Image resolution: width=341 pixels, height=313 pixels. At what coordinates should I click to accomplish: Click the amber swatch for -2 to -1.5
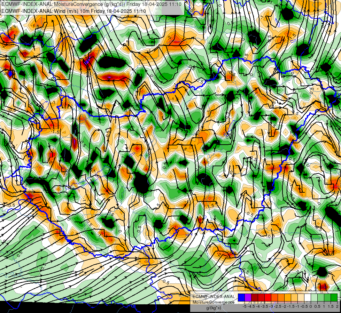[288, 297]
